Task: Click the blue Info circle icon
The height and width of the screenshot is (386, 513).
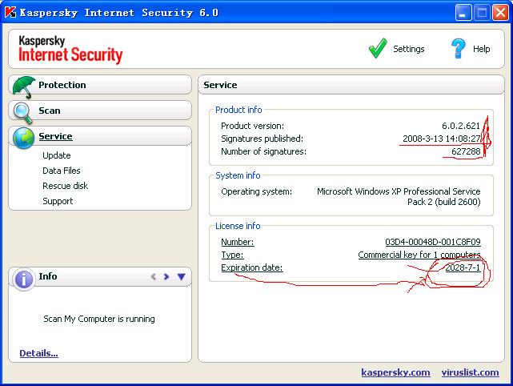Action: pyautogui.click(x=23, y=279)
